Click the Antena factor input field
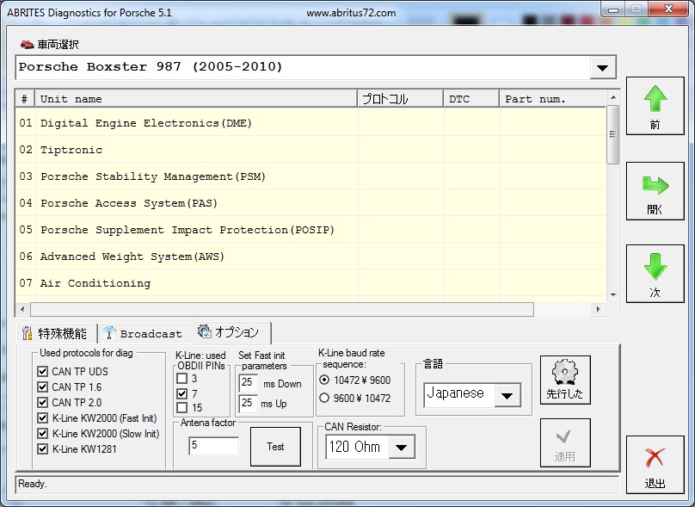Screen dimensions: 695x507 213,445
